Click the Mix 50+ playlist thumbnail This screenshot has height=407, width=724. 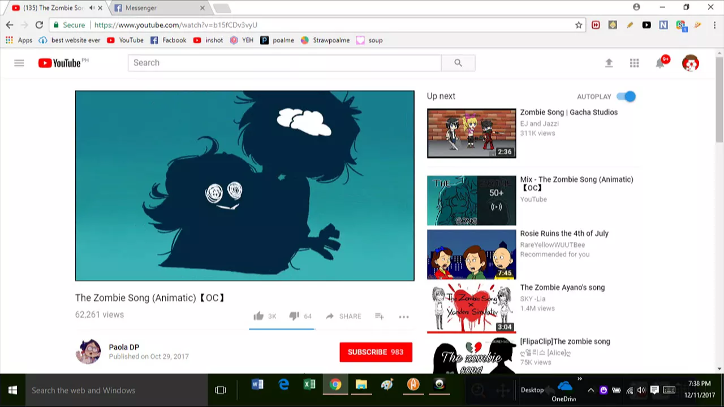[472, 201]
